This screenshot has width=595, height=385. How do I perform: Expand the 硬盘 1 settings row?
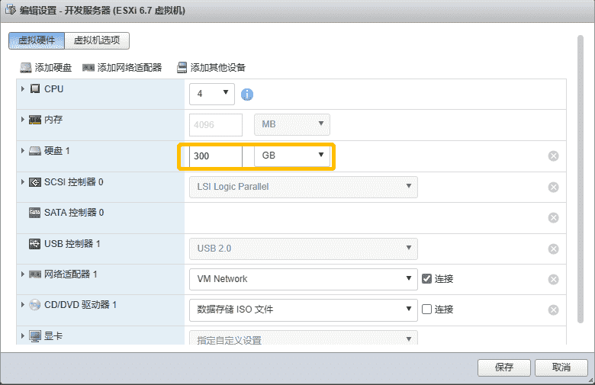point(23,151)
